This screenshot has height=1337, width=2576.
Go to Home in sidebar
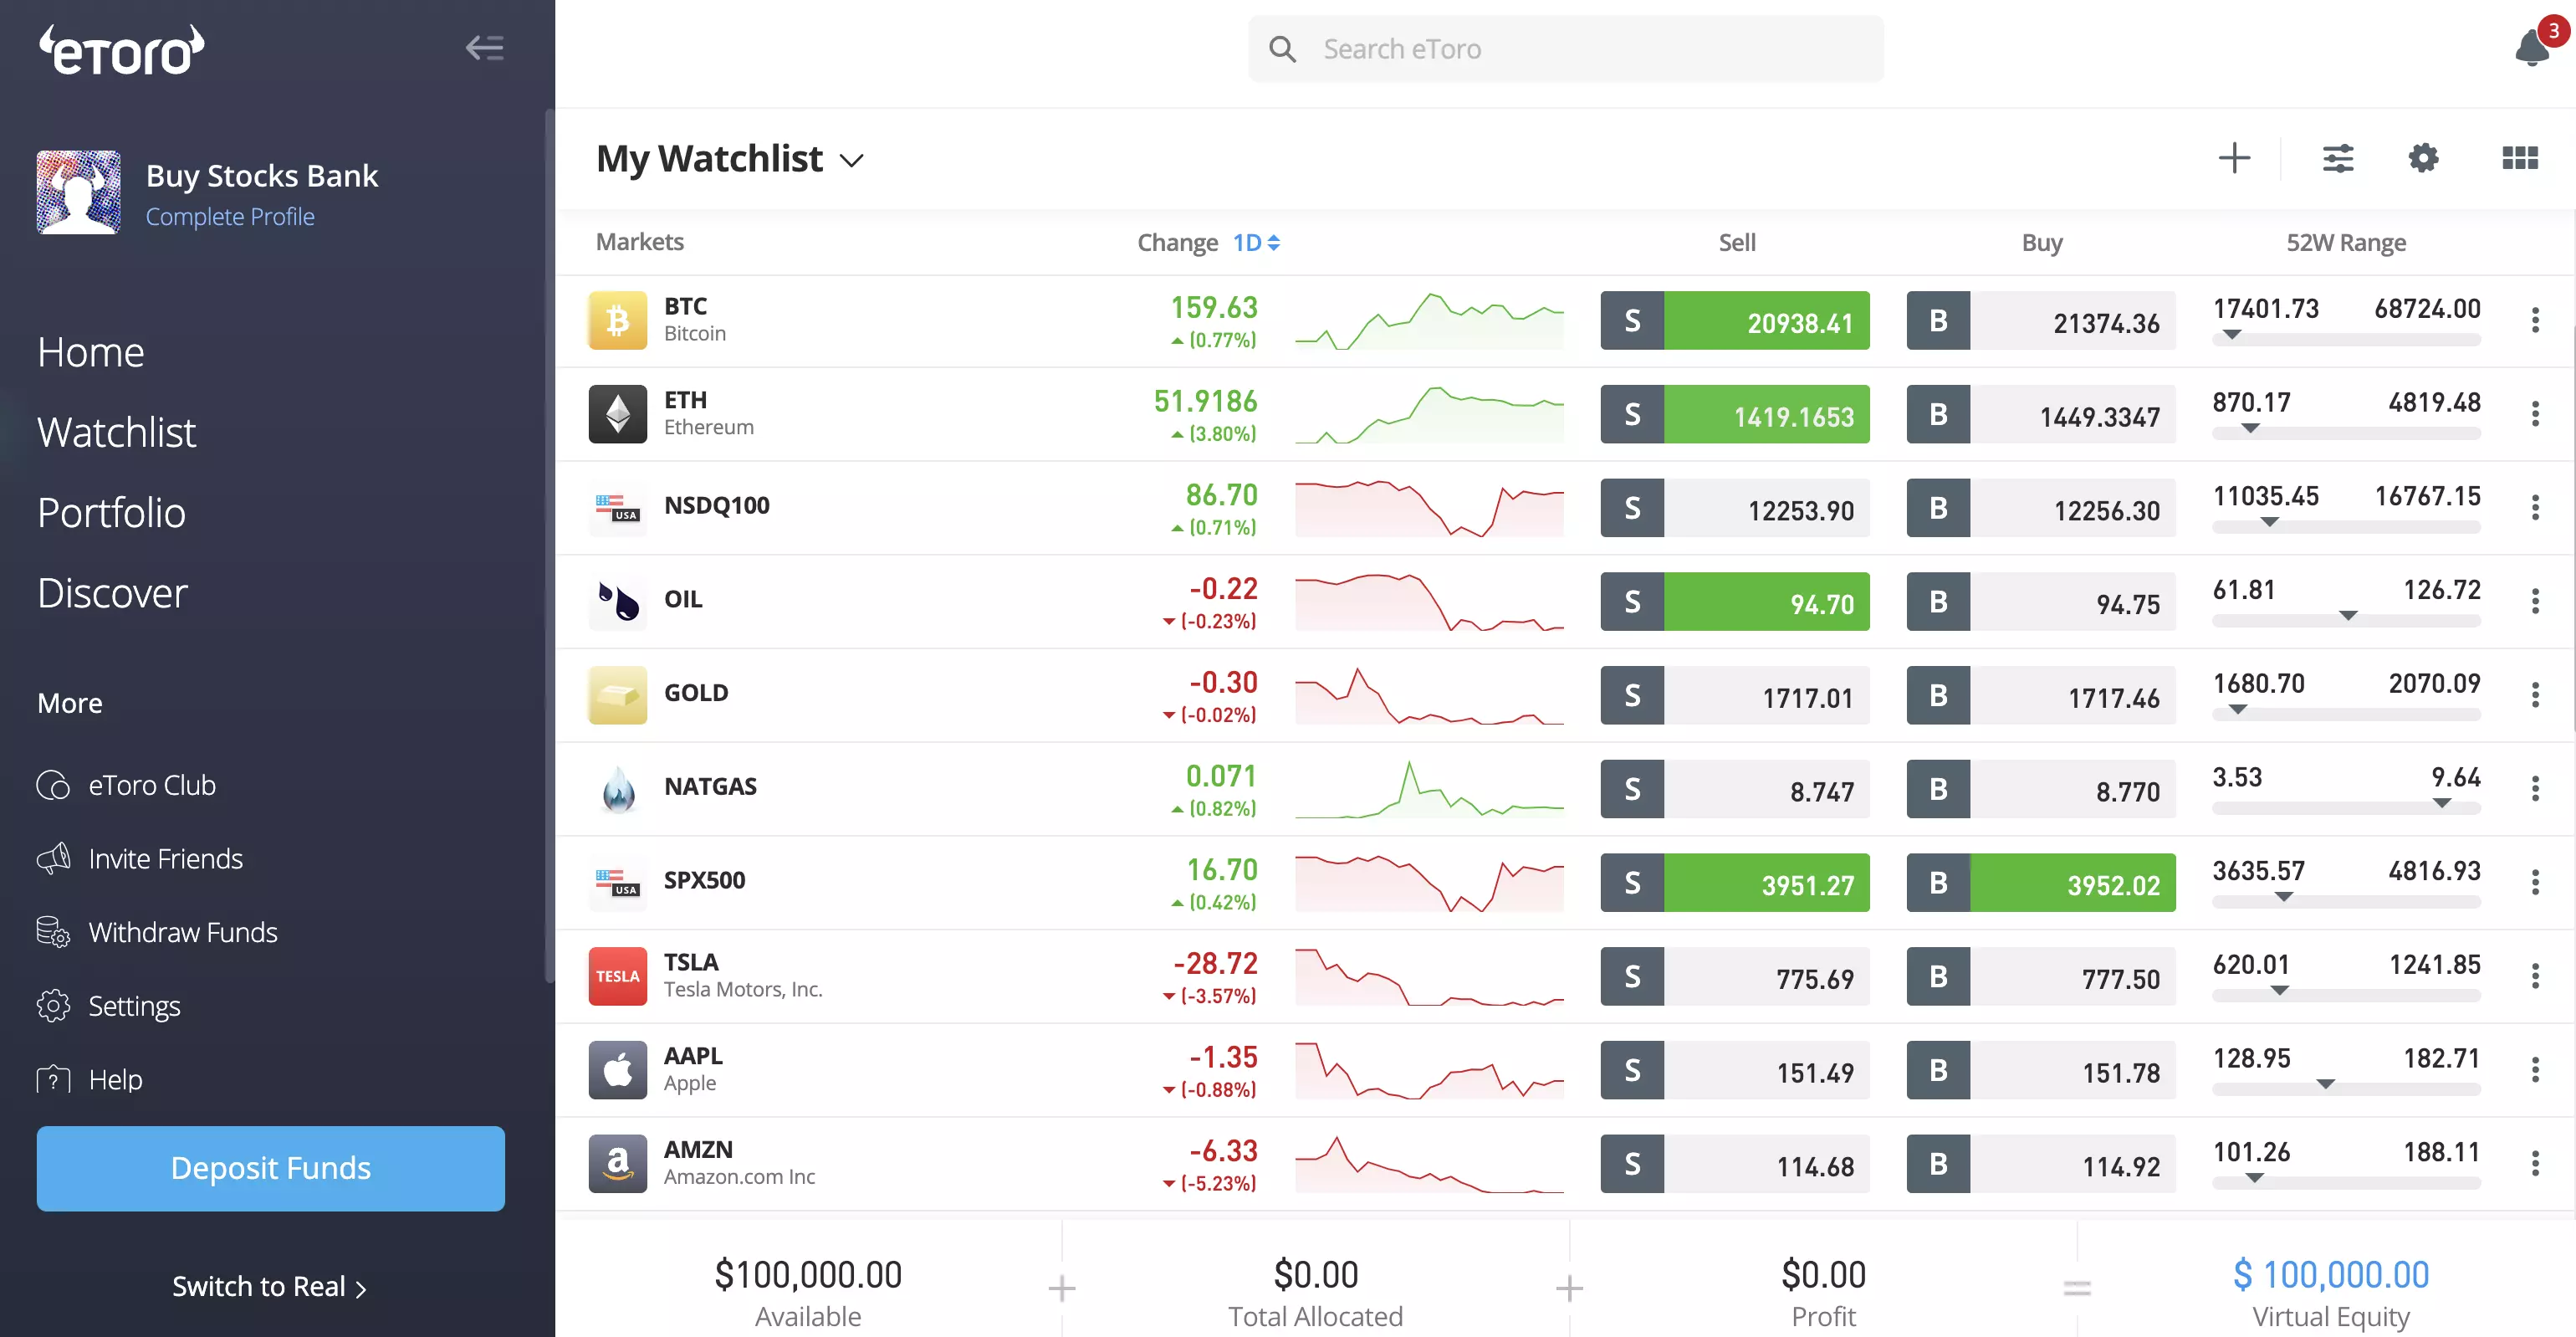point(91,352)
